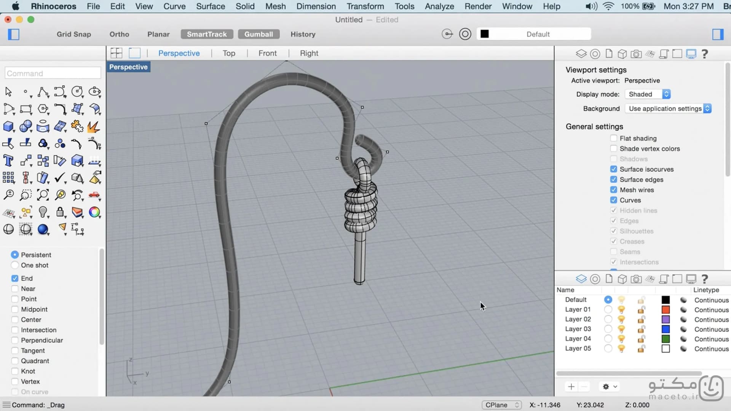Click the four-viewport layout icon
This screenshot has width=731, height=411.
116,53
